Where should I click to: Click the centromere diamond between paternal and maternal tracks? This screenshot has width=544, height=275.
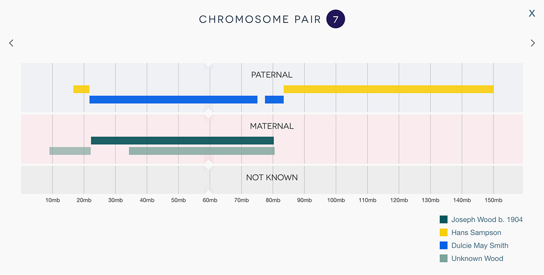click(209, 114)
